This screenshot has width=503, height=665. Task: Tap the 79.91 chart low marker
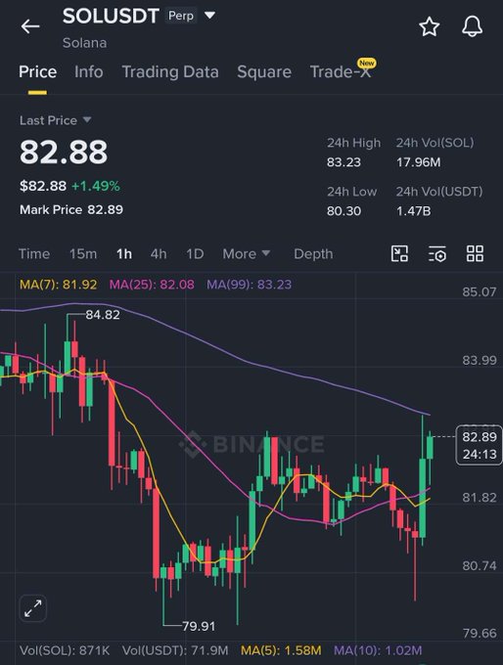pos(199,626)
